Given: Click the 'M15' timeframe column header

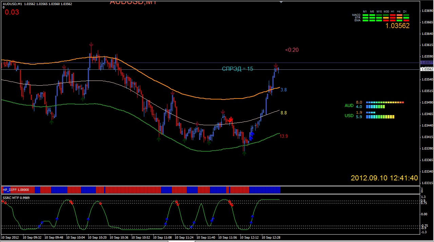Looking at the screenshot, I should (x=379, y=12).
